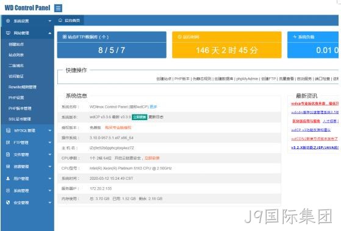Expand the 用户管理 menu arrow
The height and width of the screenshot is (231, 341).
50,179
